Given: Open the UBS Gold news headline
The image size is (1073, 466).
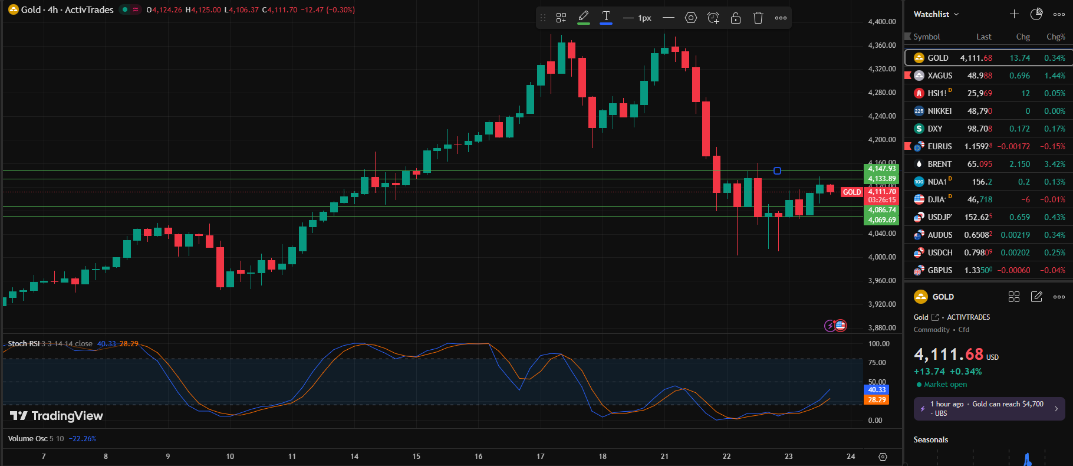Looking at the screenshot, I should 989,408.
